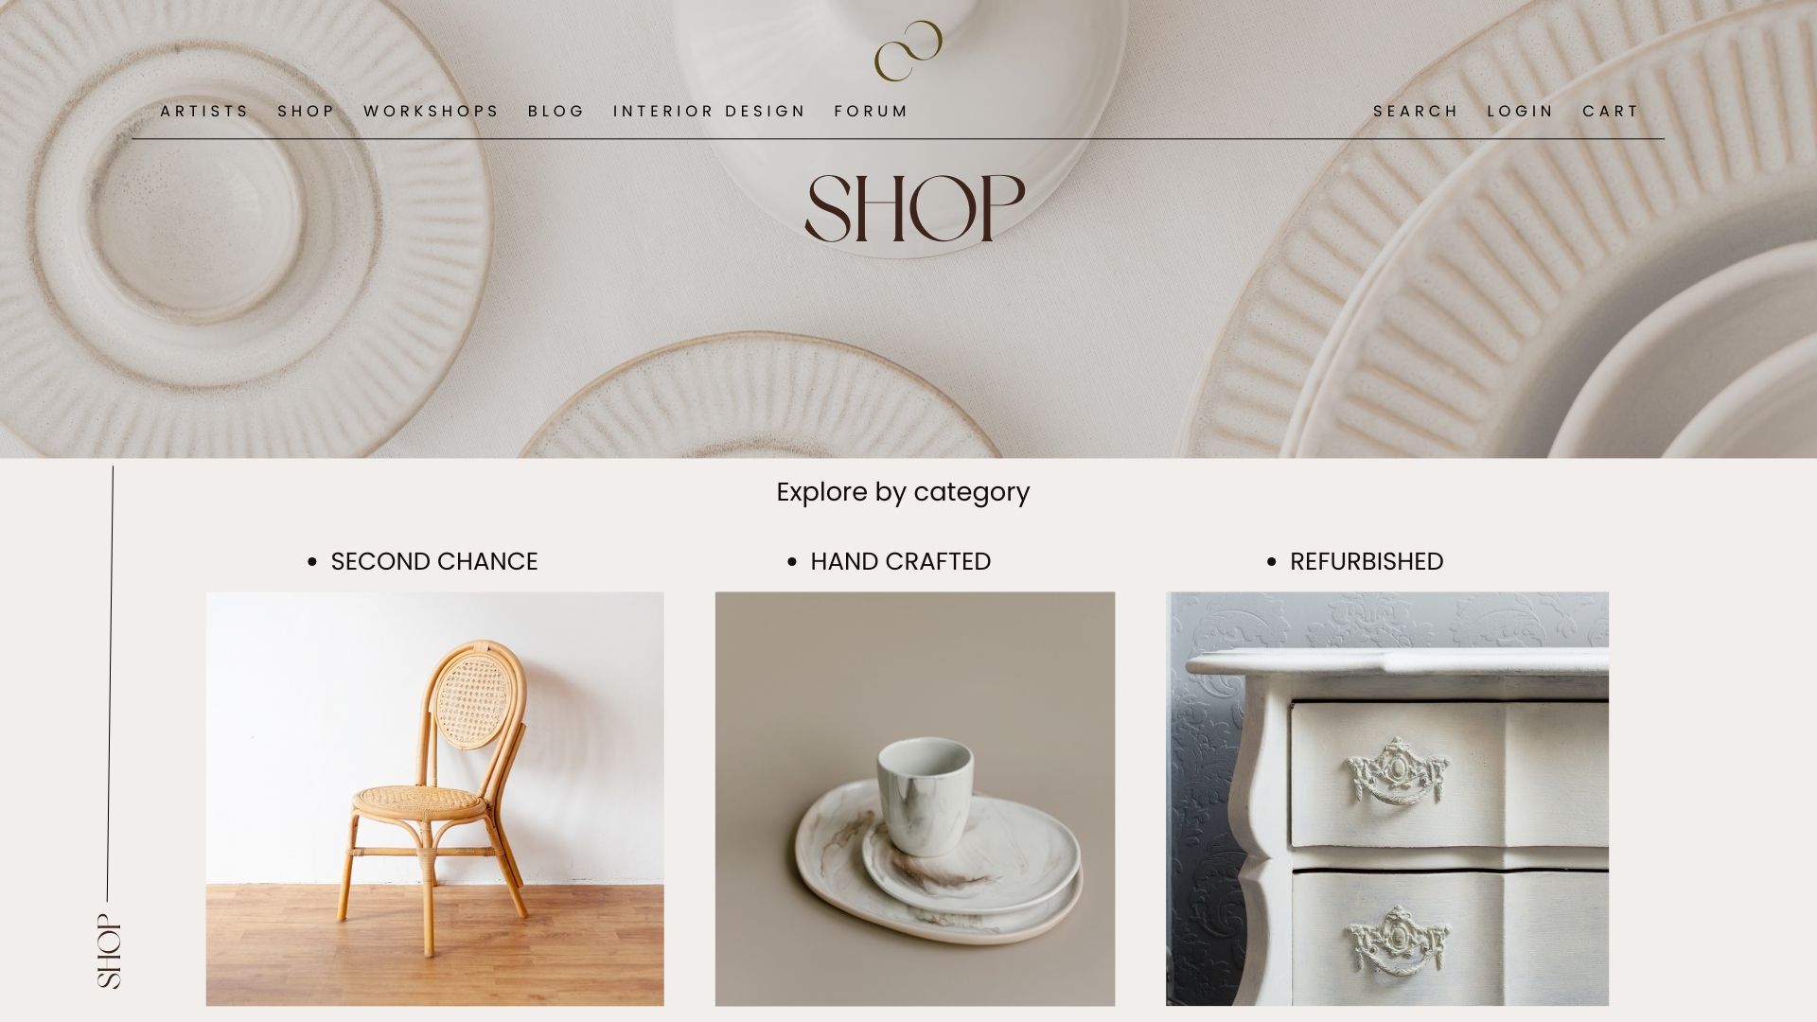Select the Hand Crafted category label
The image size is (1817, 1022).
900,561
